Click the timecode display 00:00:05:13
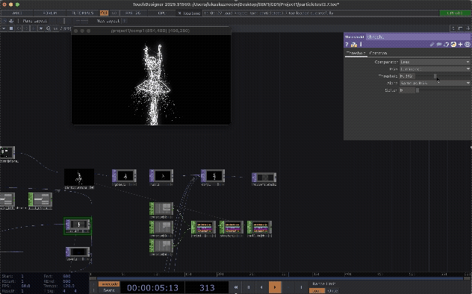This screenshot has height=294, width=472. click(x=152, y=288)
